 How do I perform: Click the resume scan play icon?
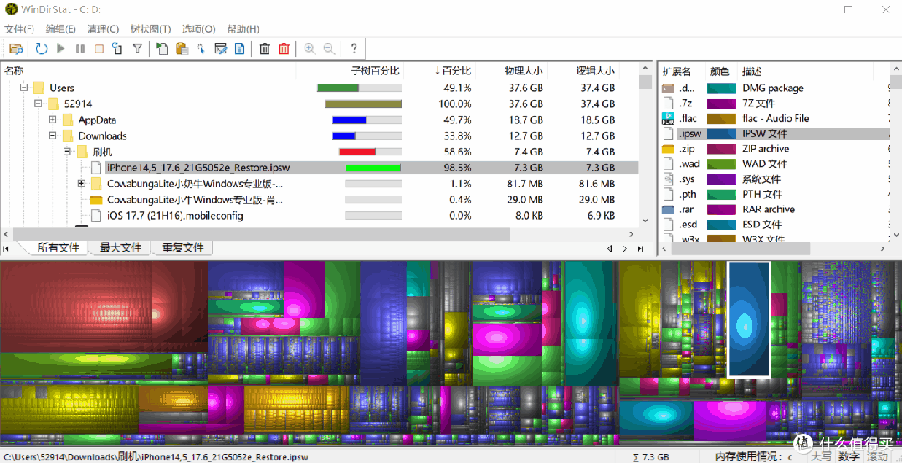point(60,48)
